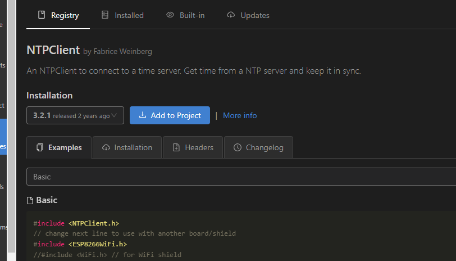This screenshot has height=261, width=456.
Task: Open the 3.2.1 version dropdown
Action: point(75,115)
